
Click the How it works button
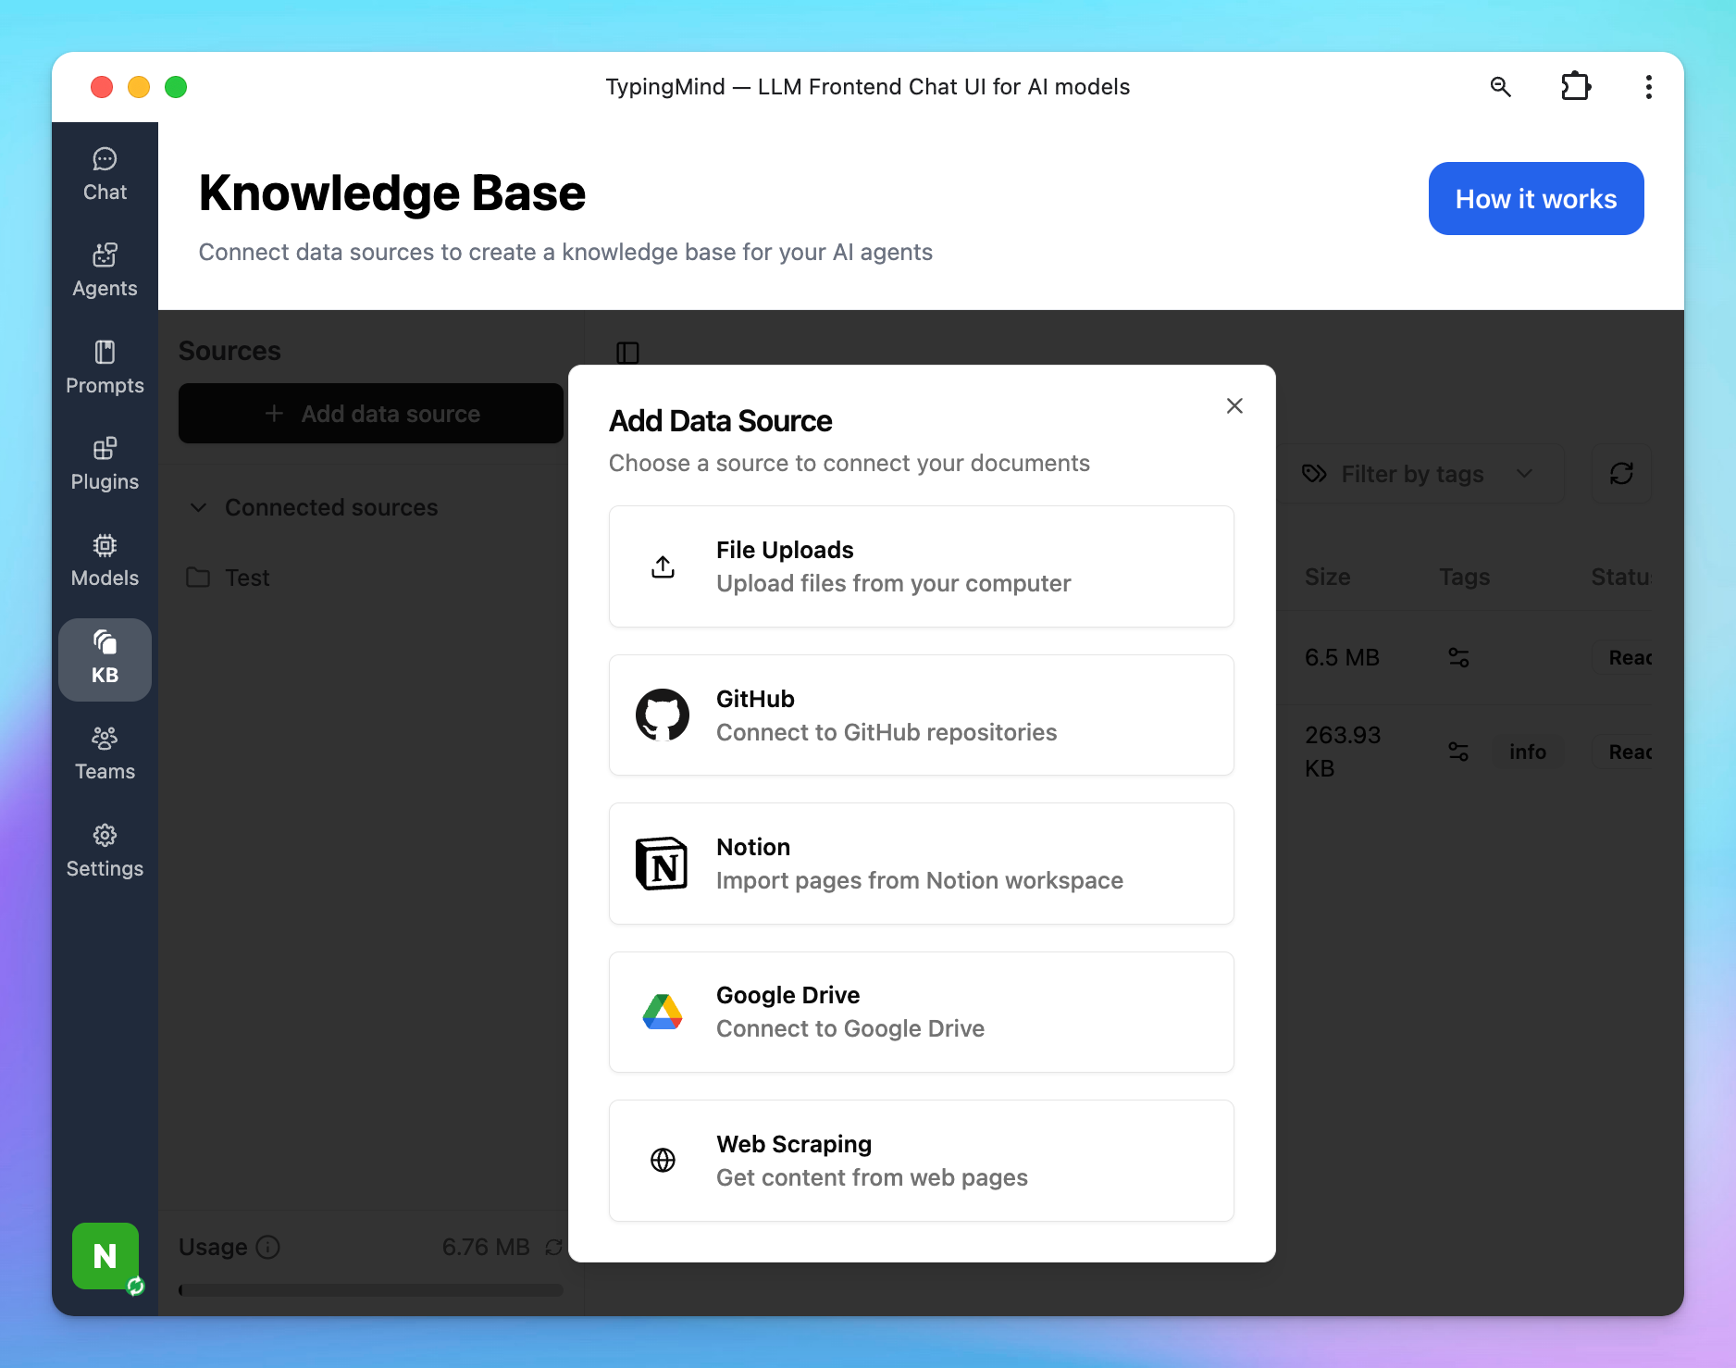click(x=1535, y=199)
